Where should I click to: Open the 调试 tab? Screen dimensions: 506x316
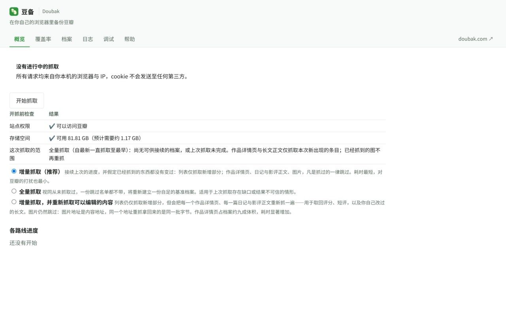coord(109,39)
